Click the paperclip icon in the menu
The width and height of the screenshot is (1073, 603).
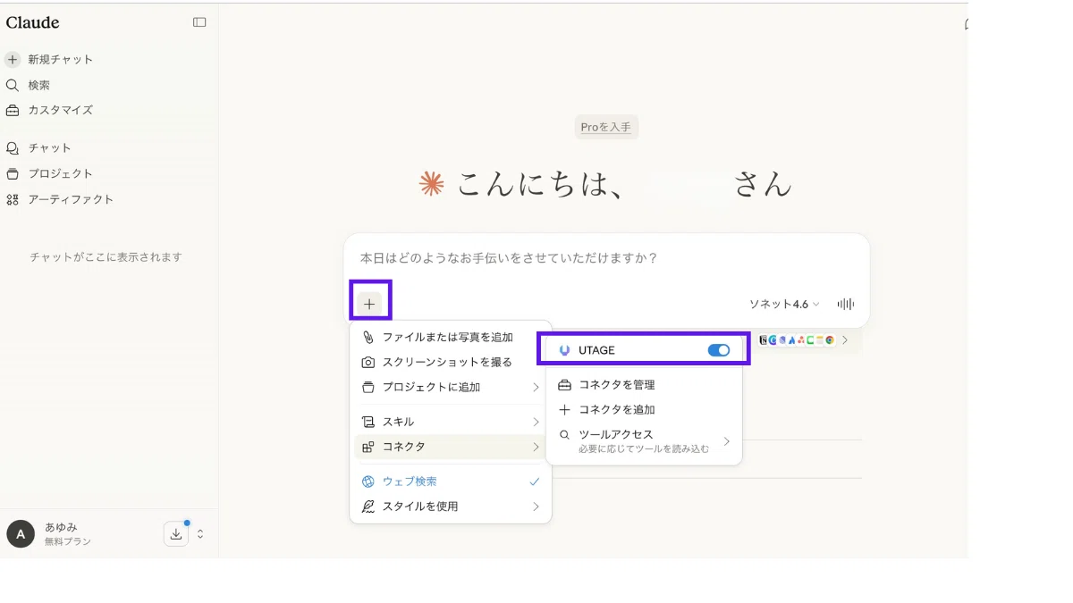click(x=368, y=337)
